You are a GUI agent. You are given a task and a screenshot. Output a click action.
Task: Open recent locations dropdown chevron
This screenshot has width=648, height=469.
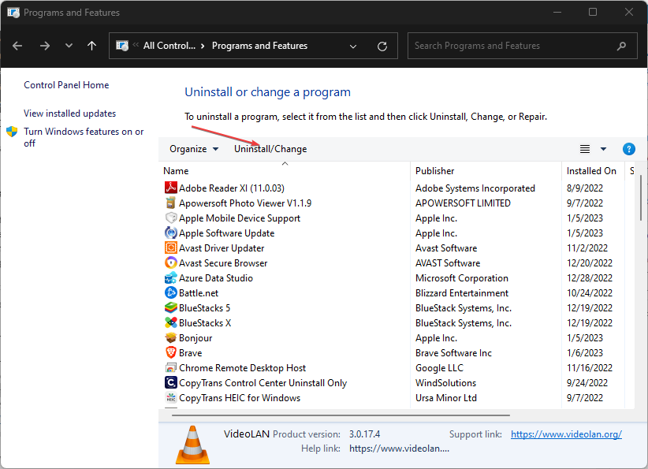[x=69, y=46]
